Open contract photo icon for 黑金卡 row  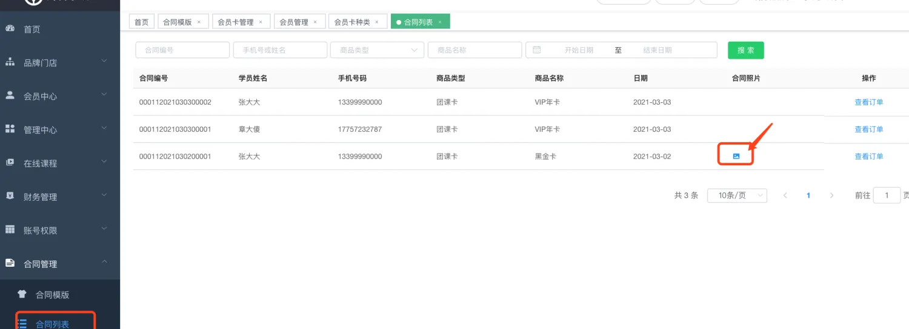click(x=736, y=156)
